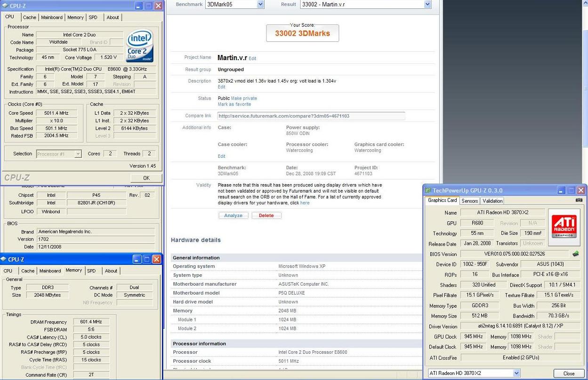Click the 'here' approved drivers link
Image resolution: width=588 pixels, height=380 pixels.
[305, 203]
